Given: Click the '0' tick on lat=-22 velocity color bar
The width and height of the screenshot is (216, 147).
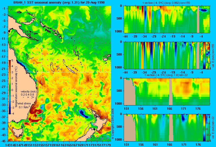Looking at the screenshot, I should [x=207, y=129].
